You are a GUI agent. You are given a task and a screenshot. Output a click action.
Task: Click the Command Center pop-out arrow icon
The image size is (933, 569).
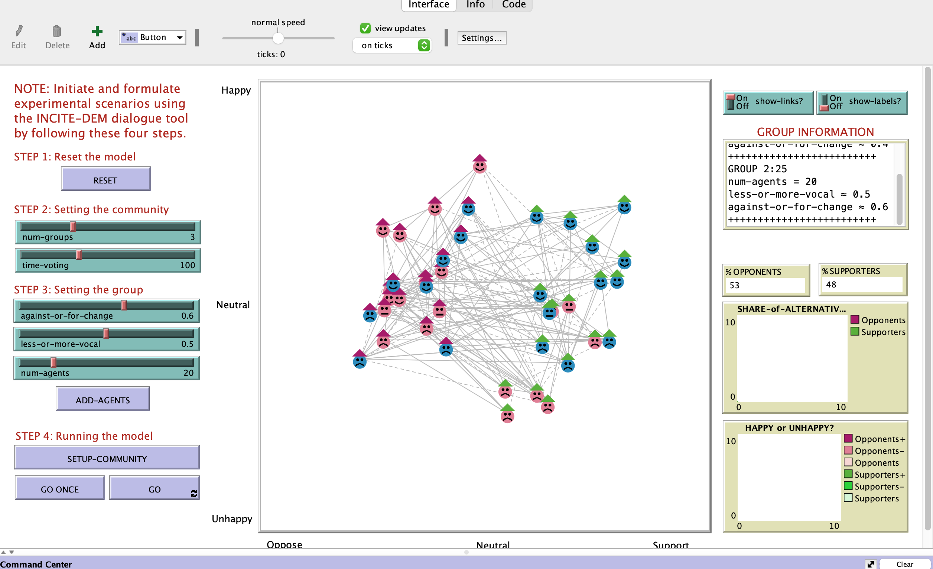[870, 564]
